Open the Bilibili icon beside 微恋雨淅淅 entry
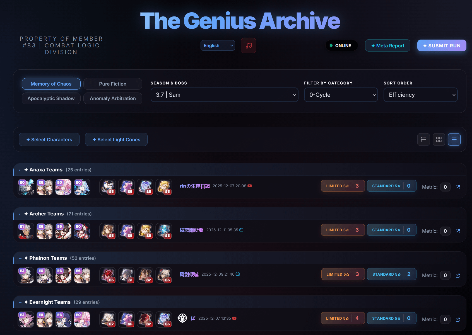Viewport: 472px width, 335px height. 241,230
